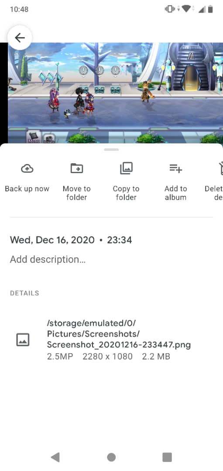Screen dimensions: 223x471
Task: Select the Copy to folder label
Action: [126, 193]
